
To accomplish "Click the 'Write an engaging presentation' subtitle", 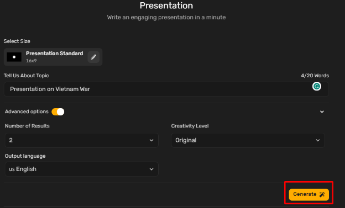I will (x=166, y=17).
